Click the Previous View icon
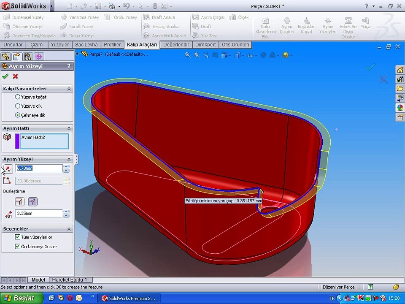 206,55
